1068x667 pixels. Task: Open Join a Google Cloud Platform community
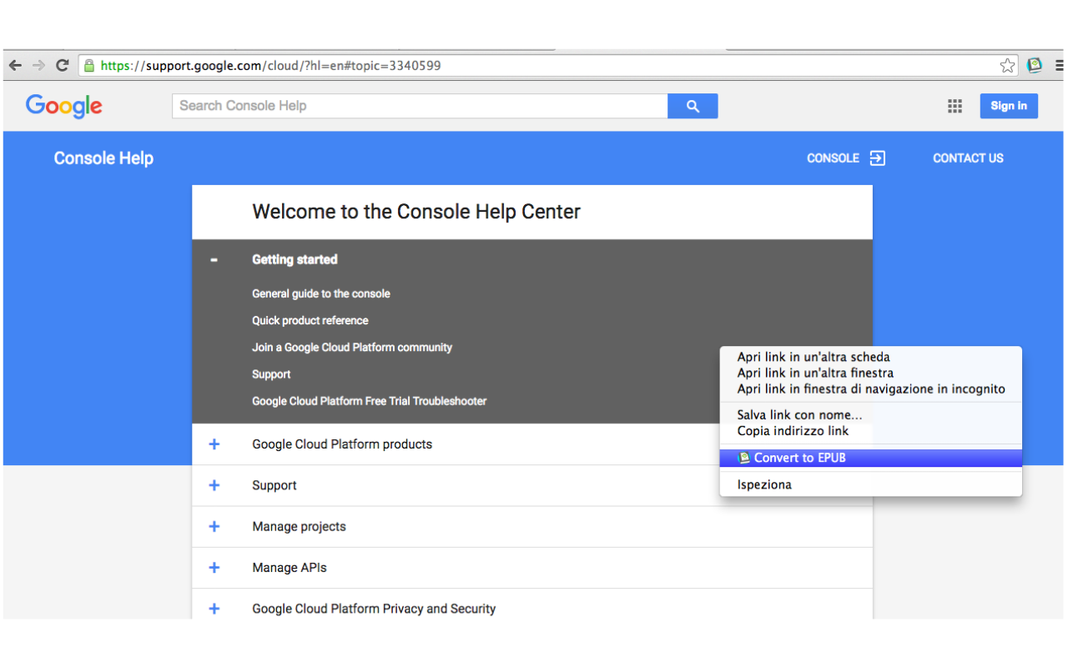point(352,348)
